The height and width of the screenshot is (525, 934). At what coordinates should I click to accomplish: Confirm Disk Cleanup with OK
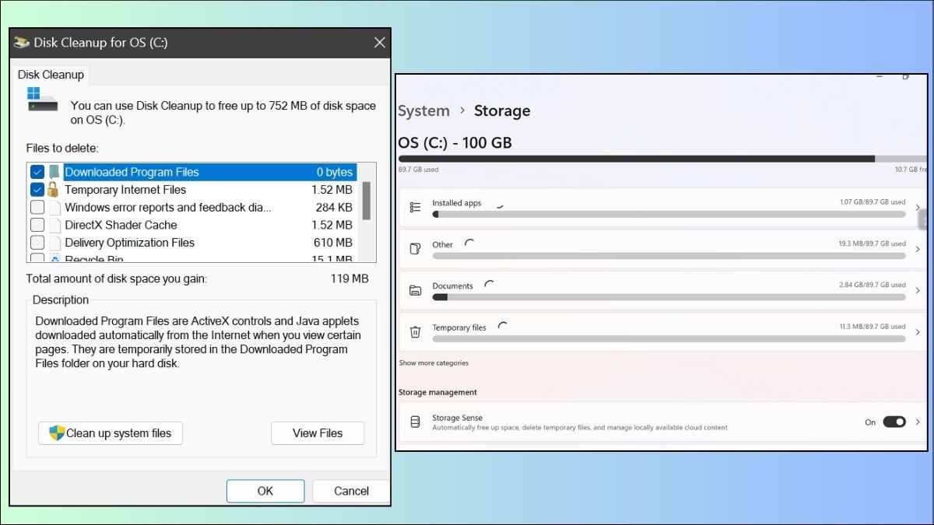[x=265, y=491]
